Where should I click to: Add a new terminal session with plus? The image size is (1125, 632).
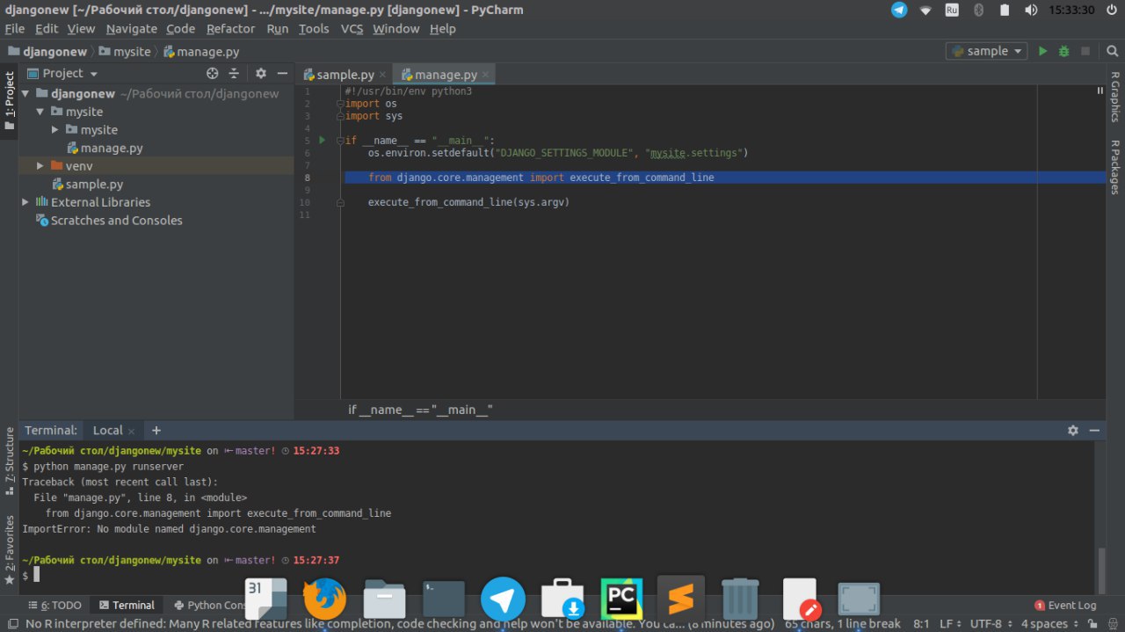[156, 430]
